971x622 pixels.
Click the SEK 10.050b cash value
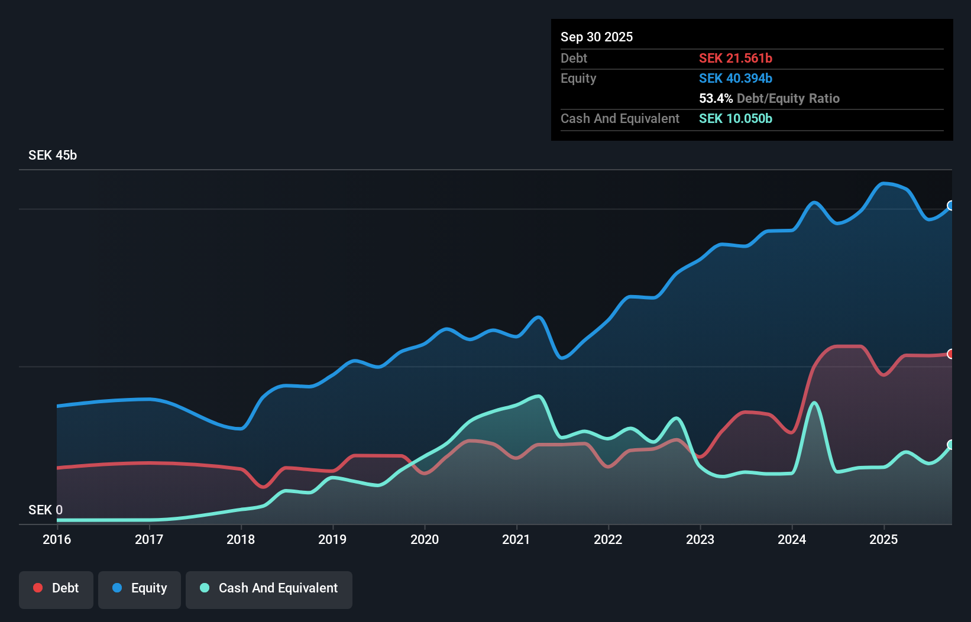click(736, 118)
